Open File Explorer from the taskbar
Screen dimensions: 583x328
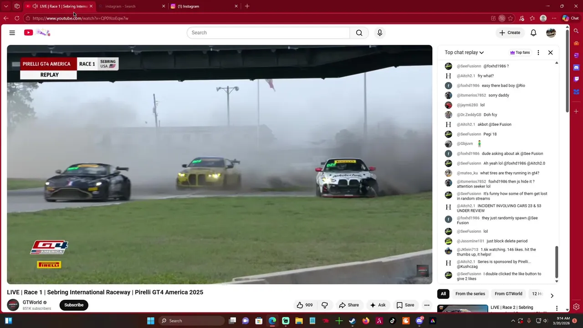click(x=299, y=321)
